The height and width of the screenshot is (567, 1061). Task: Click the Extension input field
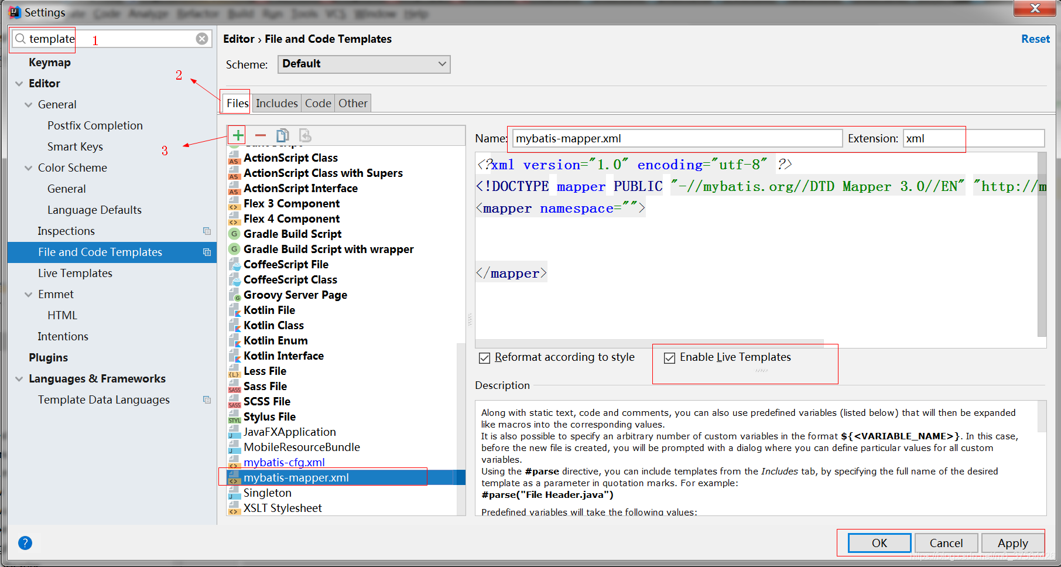[x=974, y=138]
